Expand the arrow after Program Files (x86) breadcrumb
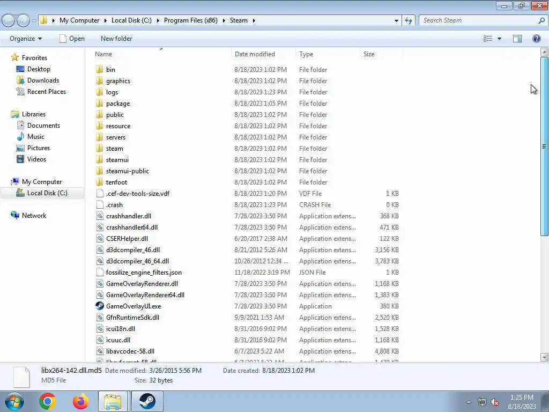Viewport: 549px width, 412px height. coord(224,20)
